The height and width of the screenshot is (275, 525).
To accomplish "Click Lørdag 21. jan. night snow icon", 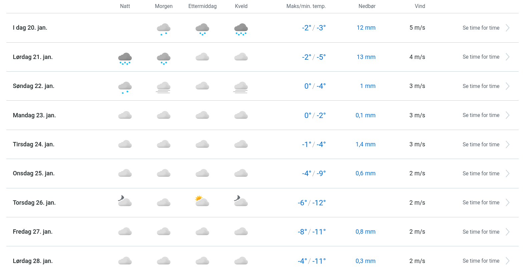I will tap(125, 58).
